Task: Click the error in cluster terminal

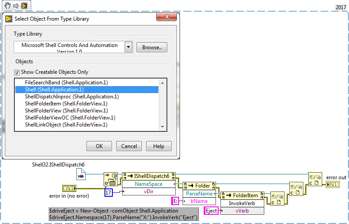Action: point(69,188)
